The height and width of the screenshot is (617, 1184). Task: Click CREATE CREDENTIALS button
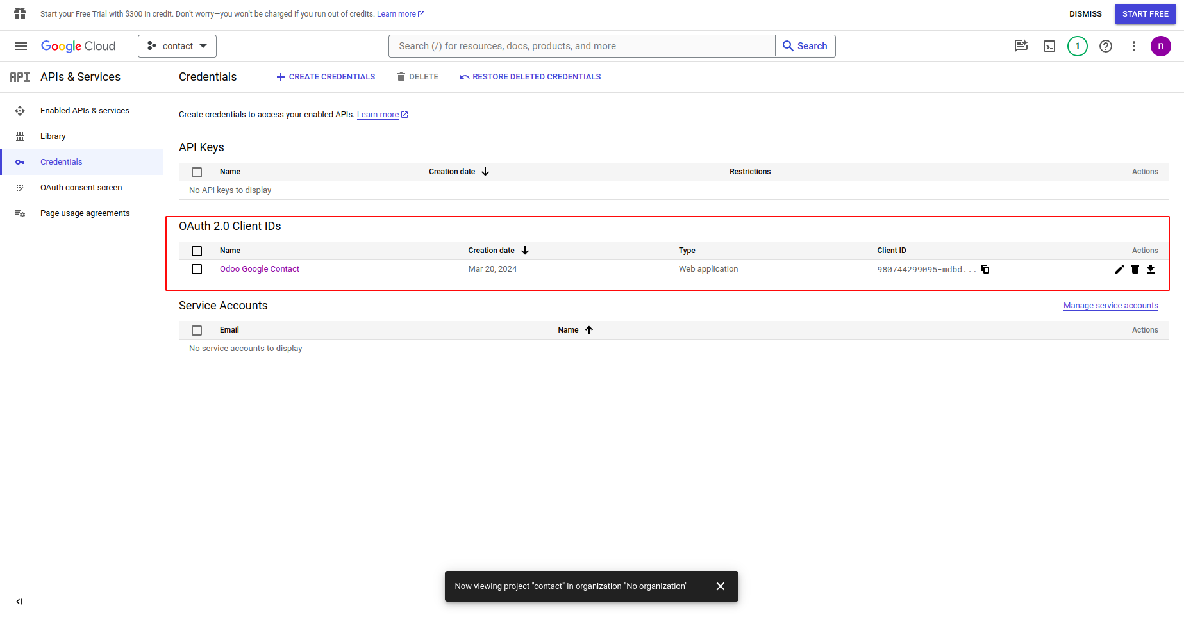[x=326, y=77]
